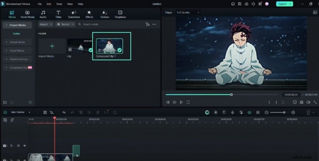Adjust the player volume speaker icon
The image size is (319, 161).
[308, 102]
